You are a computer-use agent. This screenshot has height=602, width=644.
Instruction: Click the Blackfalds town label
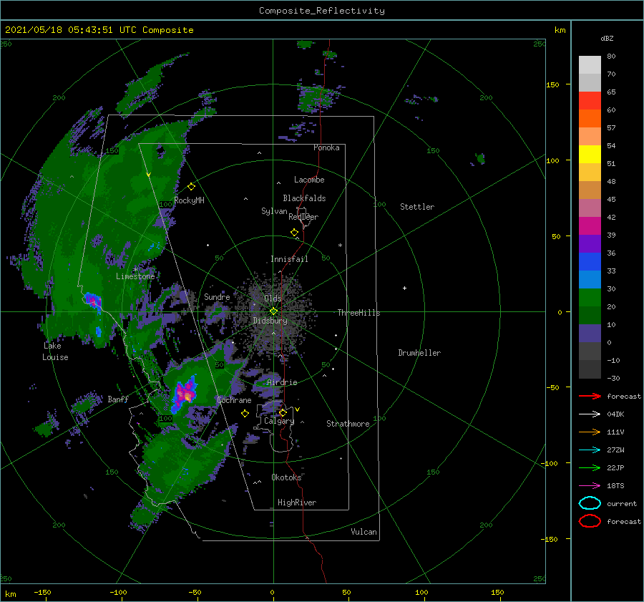(x=304, y=198)
